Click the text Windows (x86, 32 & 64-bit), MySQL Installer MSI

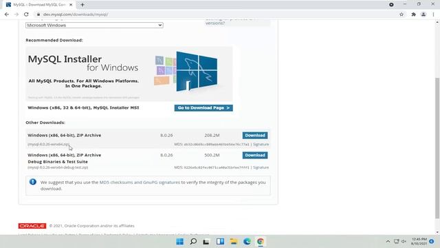tap(83, 107)
